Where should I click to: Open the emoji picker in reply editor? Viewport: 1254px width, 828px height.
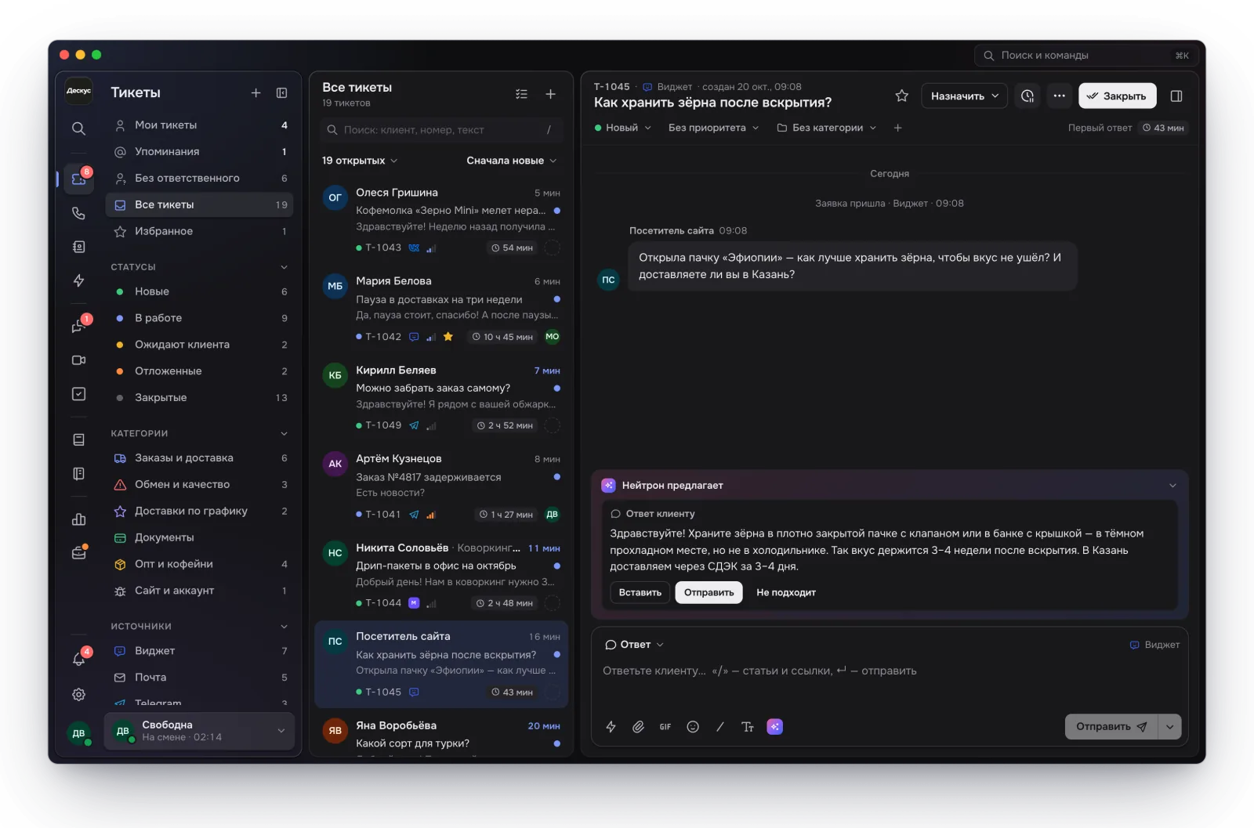pyautogui.click(x=692, y=727)
